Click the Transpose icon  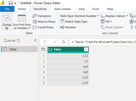click(34, 16)
